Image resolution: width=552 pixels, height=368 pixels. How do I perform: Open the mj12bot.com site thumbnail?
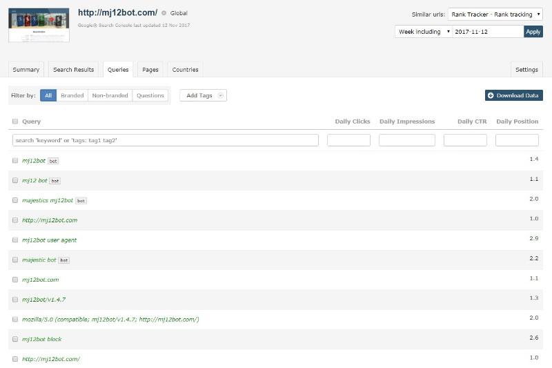(x=39, y=25)
